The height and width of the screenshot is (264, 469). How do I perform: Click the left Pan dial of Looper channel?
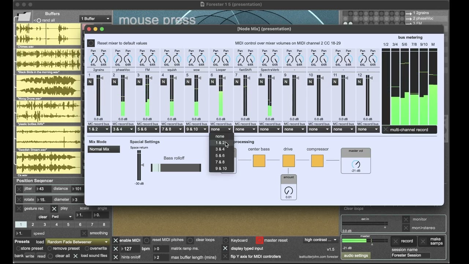(x=216, y=58)
